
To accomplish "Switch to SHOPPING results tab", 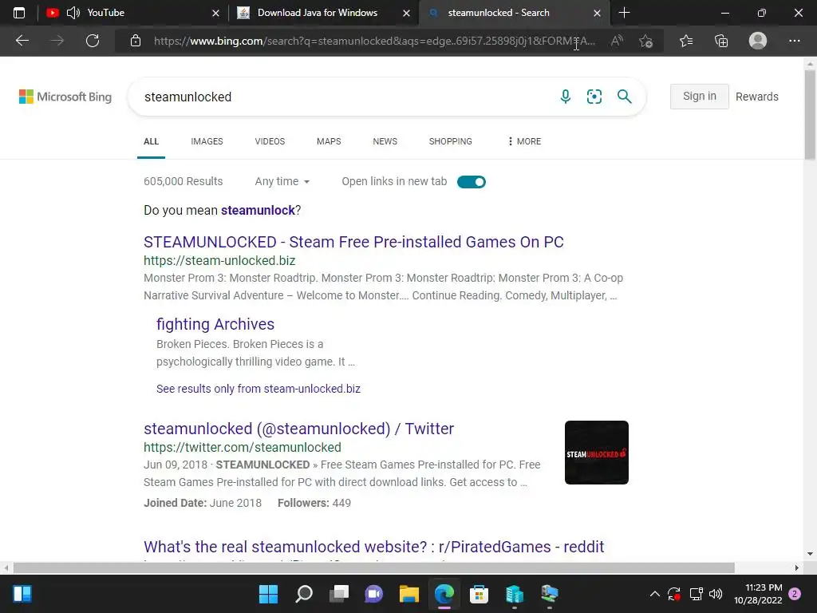I will pos(450,141).
